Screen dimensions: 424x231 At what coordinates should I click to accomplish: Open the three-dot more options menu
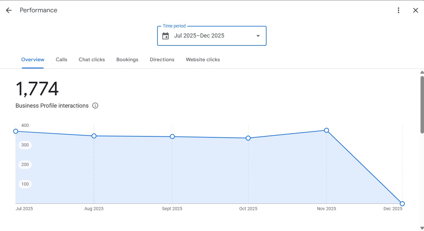[398, 10]
